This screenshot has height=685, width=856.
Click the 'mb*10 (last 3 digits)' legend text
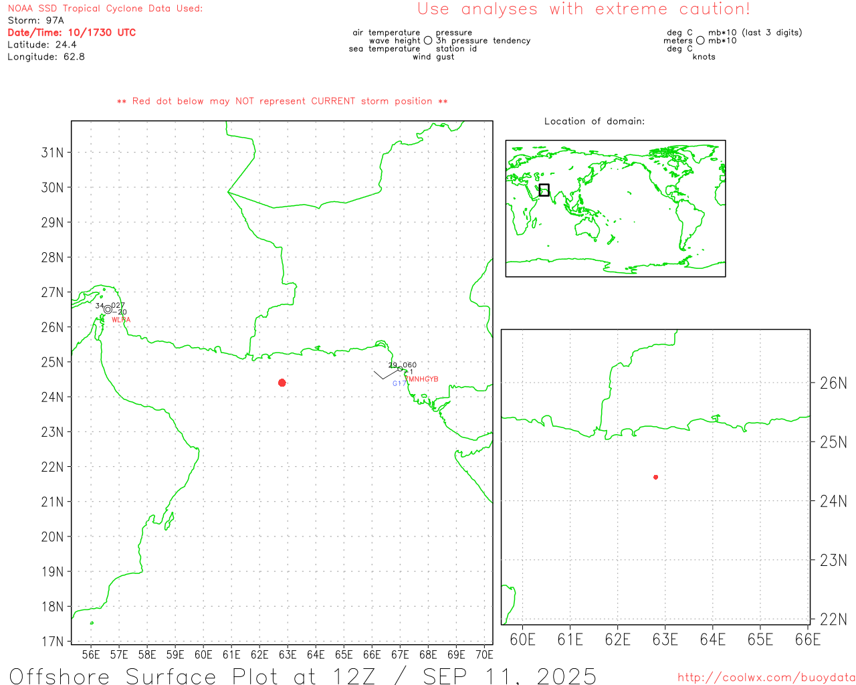point(755,33)
